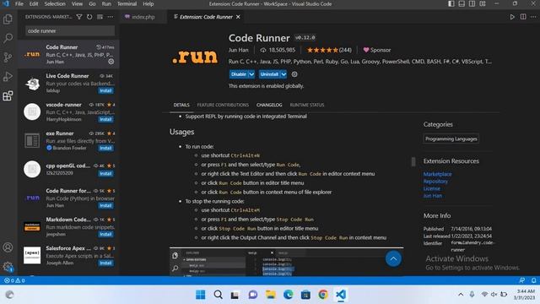The height and width of the screenshot is (304, 540).
Task: Click the five-star rating (244)
Action: pos(329,50)
